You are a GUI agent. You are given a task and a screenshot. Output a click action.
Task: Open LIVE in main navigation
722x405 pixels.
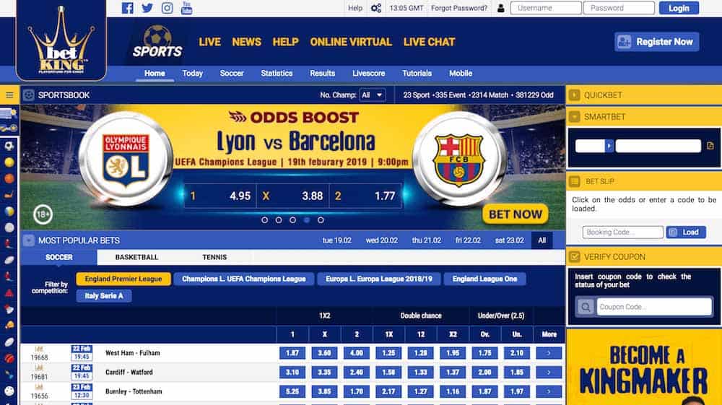pos(210,42)
